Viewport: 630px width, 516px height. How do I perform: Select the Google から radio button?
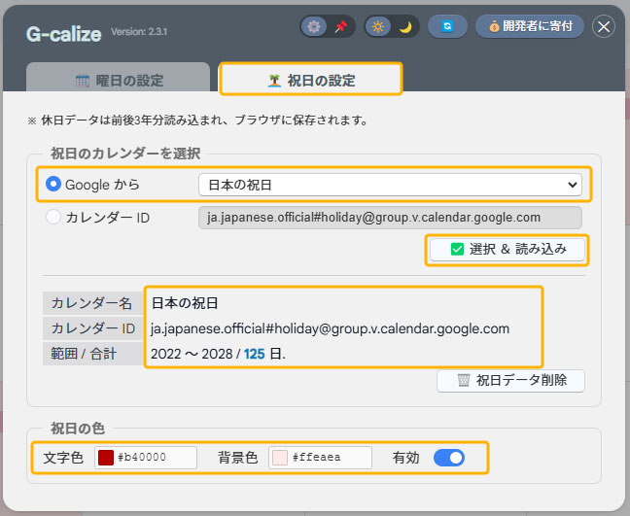click(x=53, y=185)
